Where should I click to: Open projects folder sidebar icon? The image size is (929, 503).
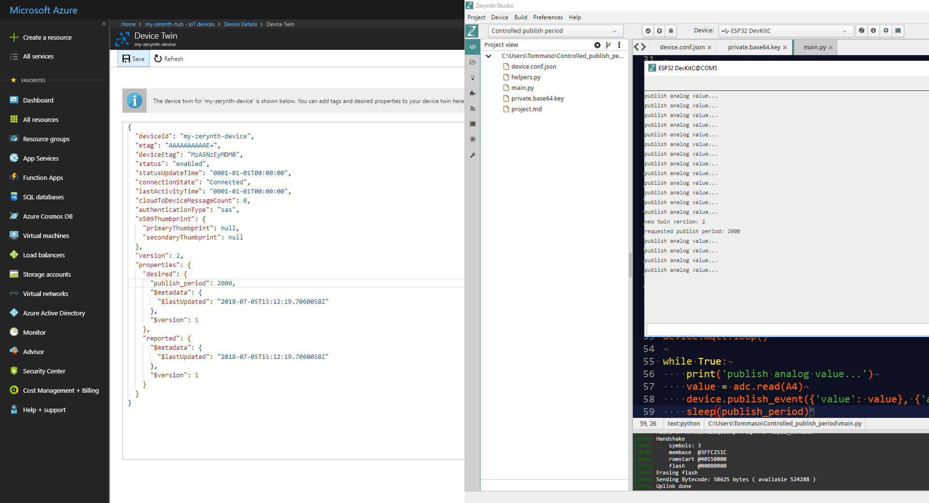tap(472, 62)
